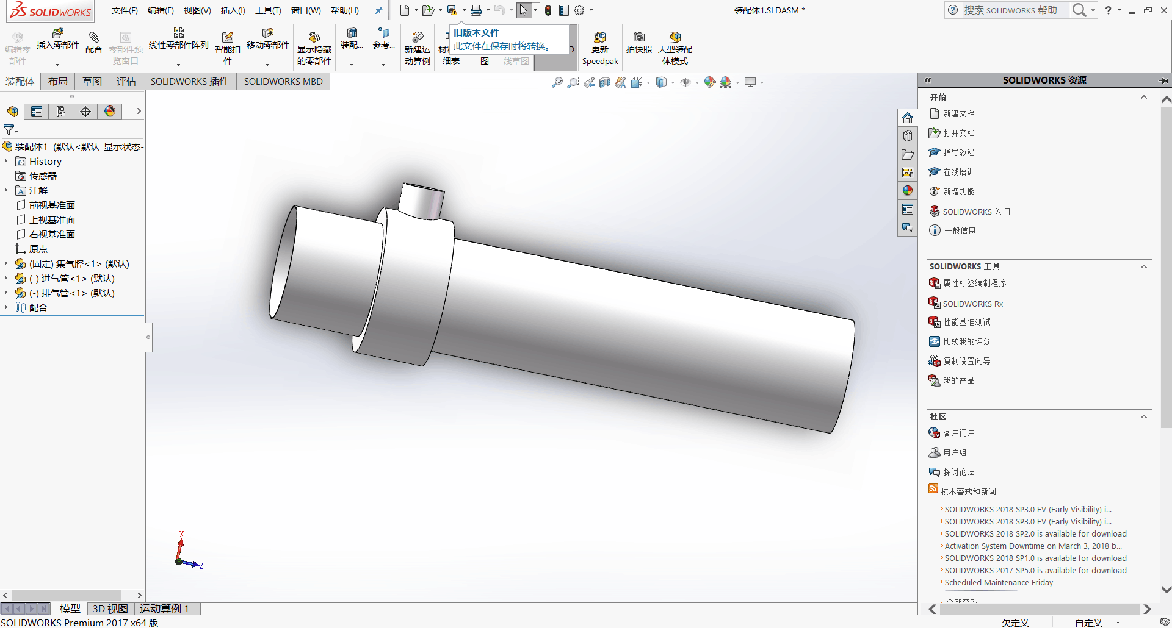Expand the 排气管<1> component node
The height and width of the screenshot is (628, 1172).
(6, 293)
